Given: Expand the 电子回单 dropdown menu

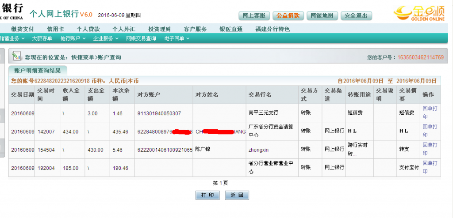Looking at the screenshot, I should click(x=177, y=38).
